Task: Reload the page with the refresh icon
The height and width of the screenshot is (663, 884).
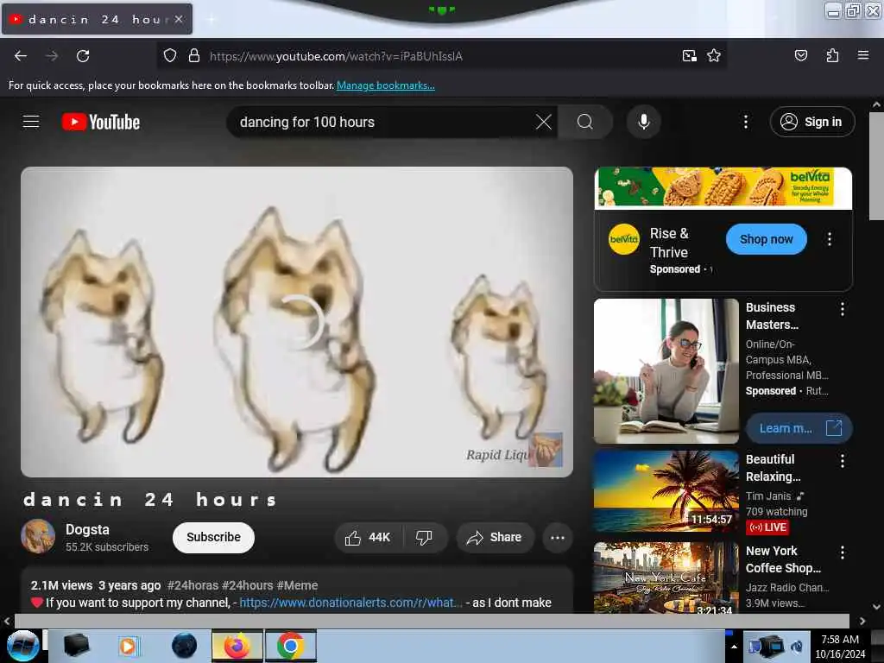Action: tap(83, 56)
